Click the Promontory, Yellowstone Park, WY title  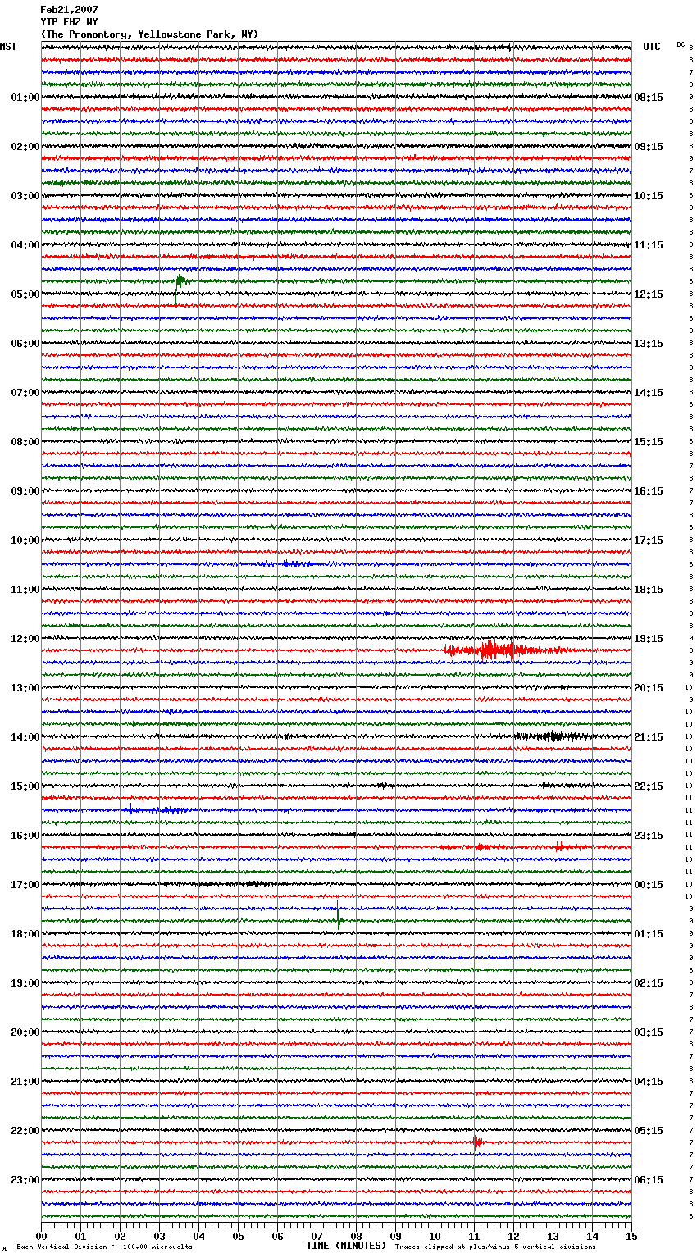point(149,34)
